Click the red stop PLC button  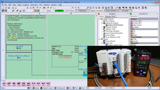35,11
